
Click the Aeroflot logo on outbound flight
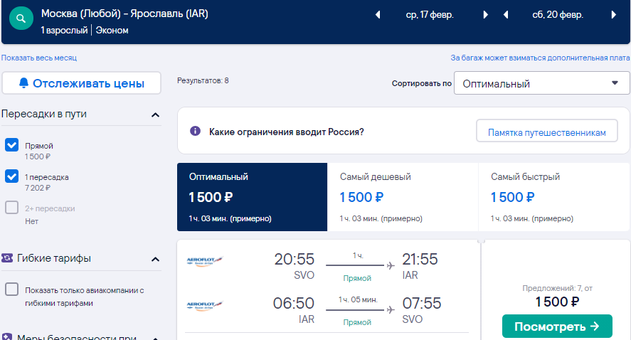click(x=204, y=261)
